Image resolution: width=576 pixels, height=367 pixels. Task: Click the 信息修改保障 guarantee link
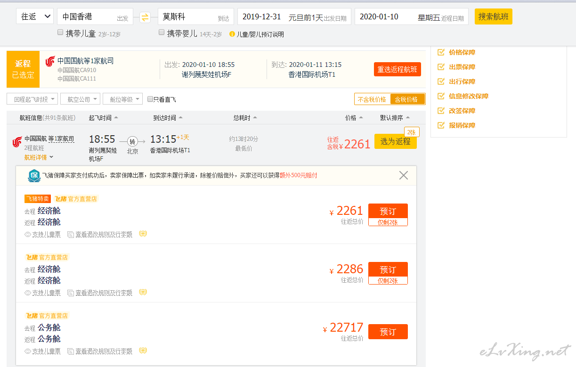click(x=469, y=96)
